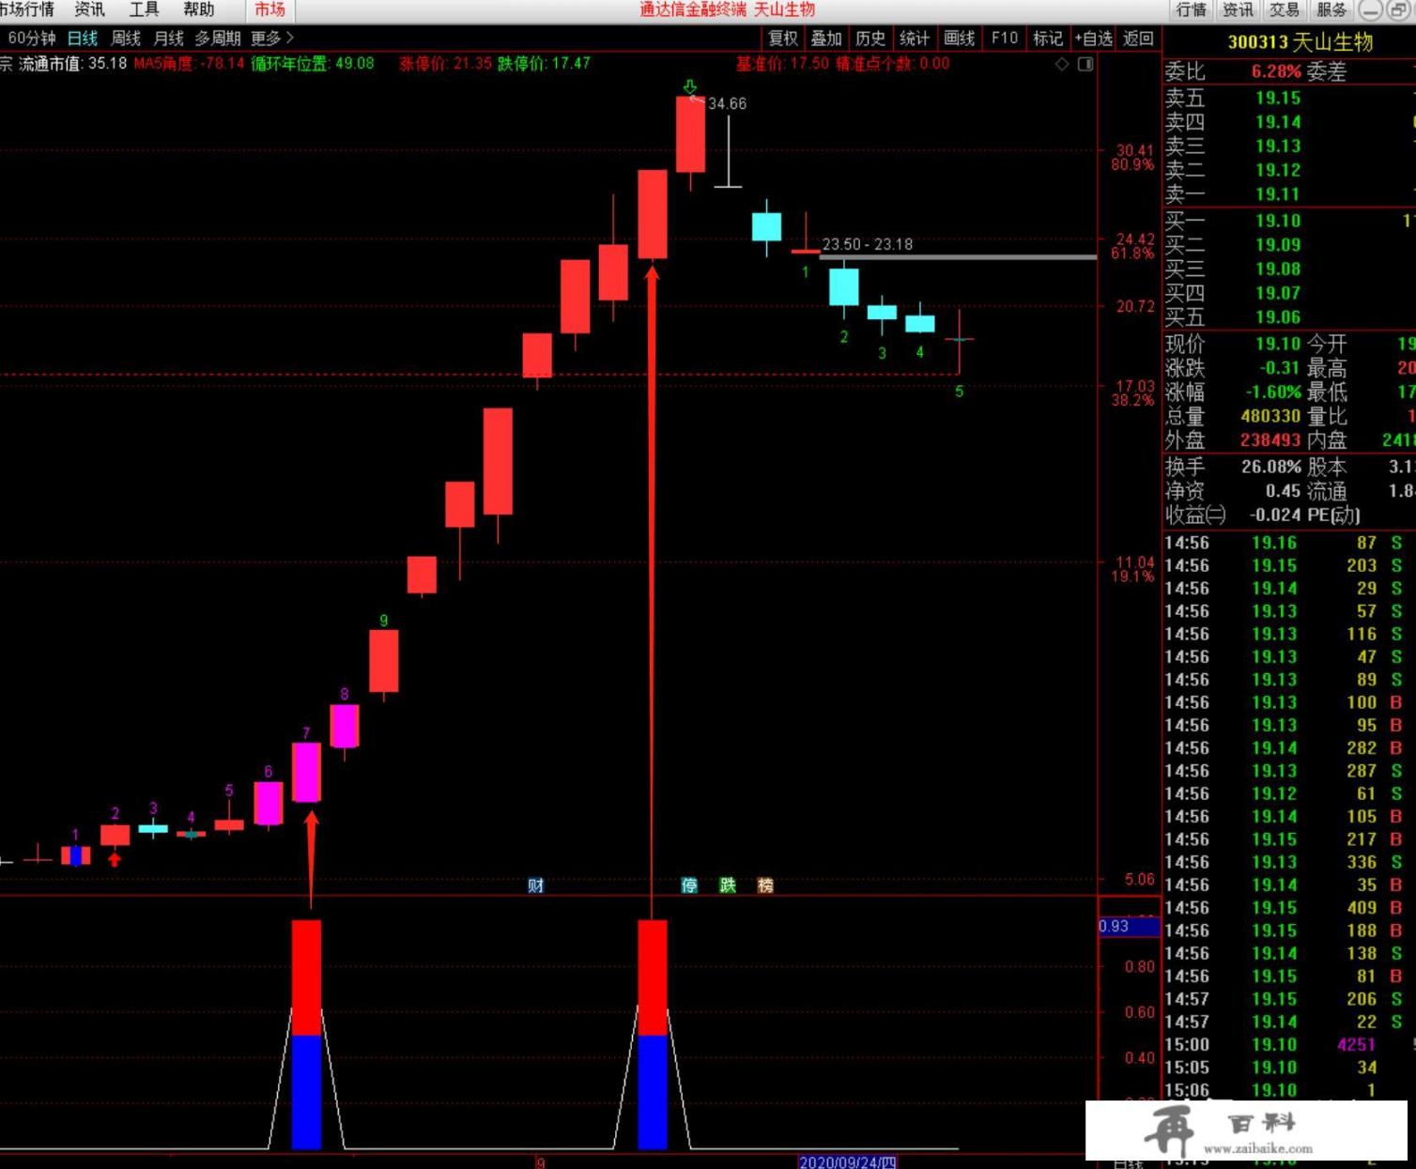The width and height of the screenshot is (1416, 1169).
Task: Switch chart to 周线 period
Action: [126, 38]
